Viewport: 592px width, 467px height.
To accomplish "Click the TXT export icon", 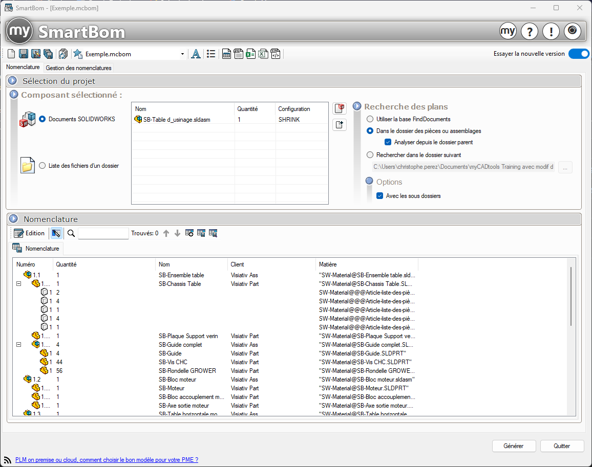I will [x=238, y=54].
